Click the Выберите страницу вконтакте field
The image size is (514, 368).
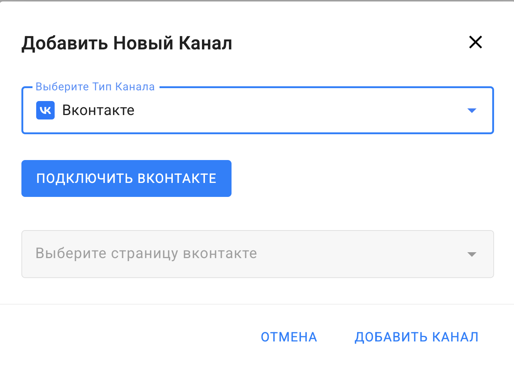point(257,254)
